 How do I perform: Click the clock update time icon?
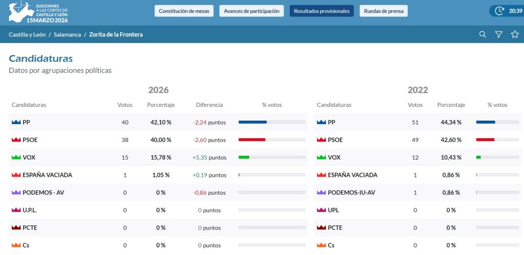point(499,11)
